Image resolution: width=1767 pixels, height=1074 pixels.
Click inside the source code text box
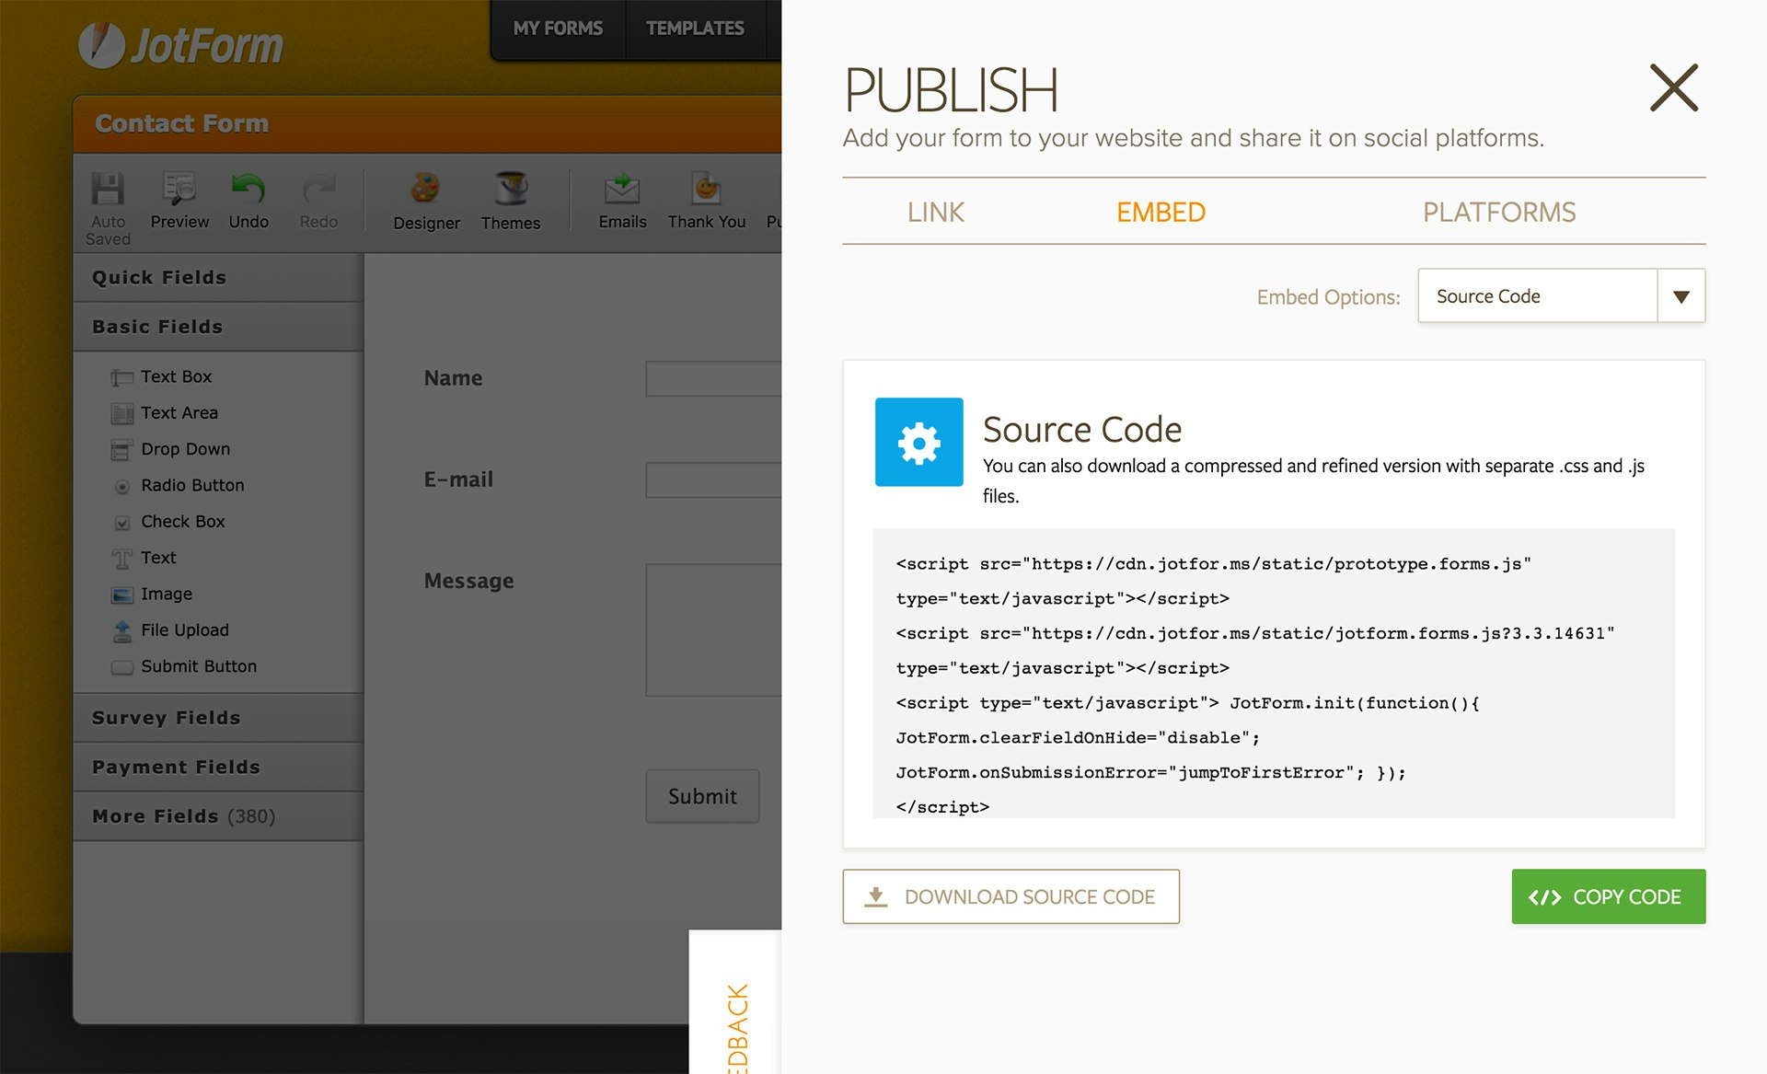[x=1273, y=674]
